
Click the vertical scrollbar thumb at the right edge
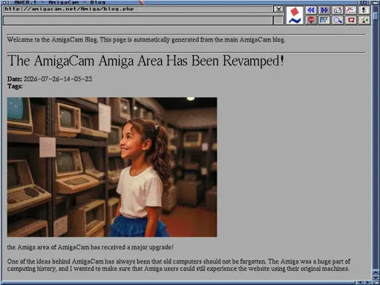376,16
